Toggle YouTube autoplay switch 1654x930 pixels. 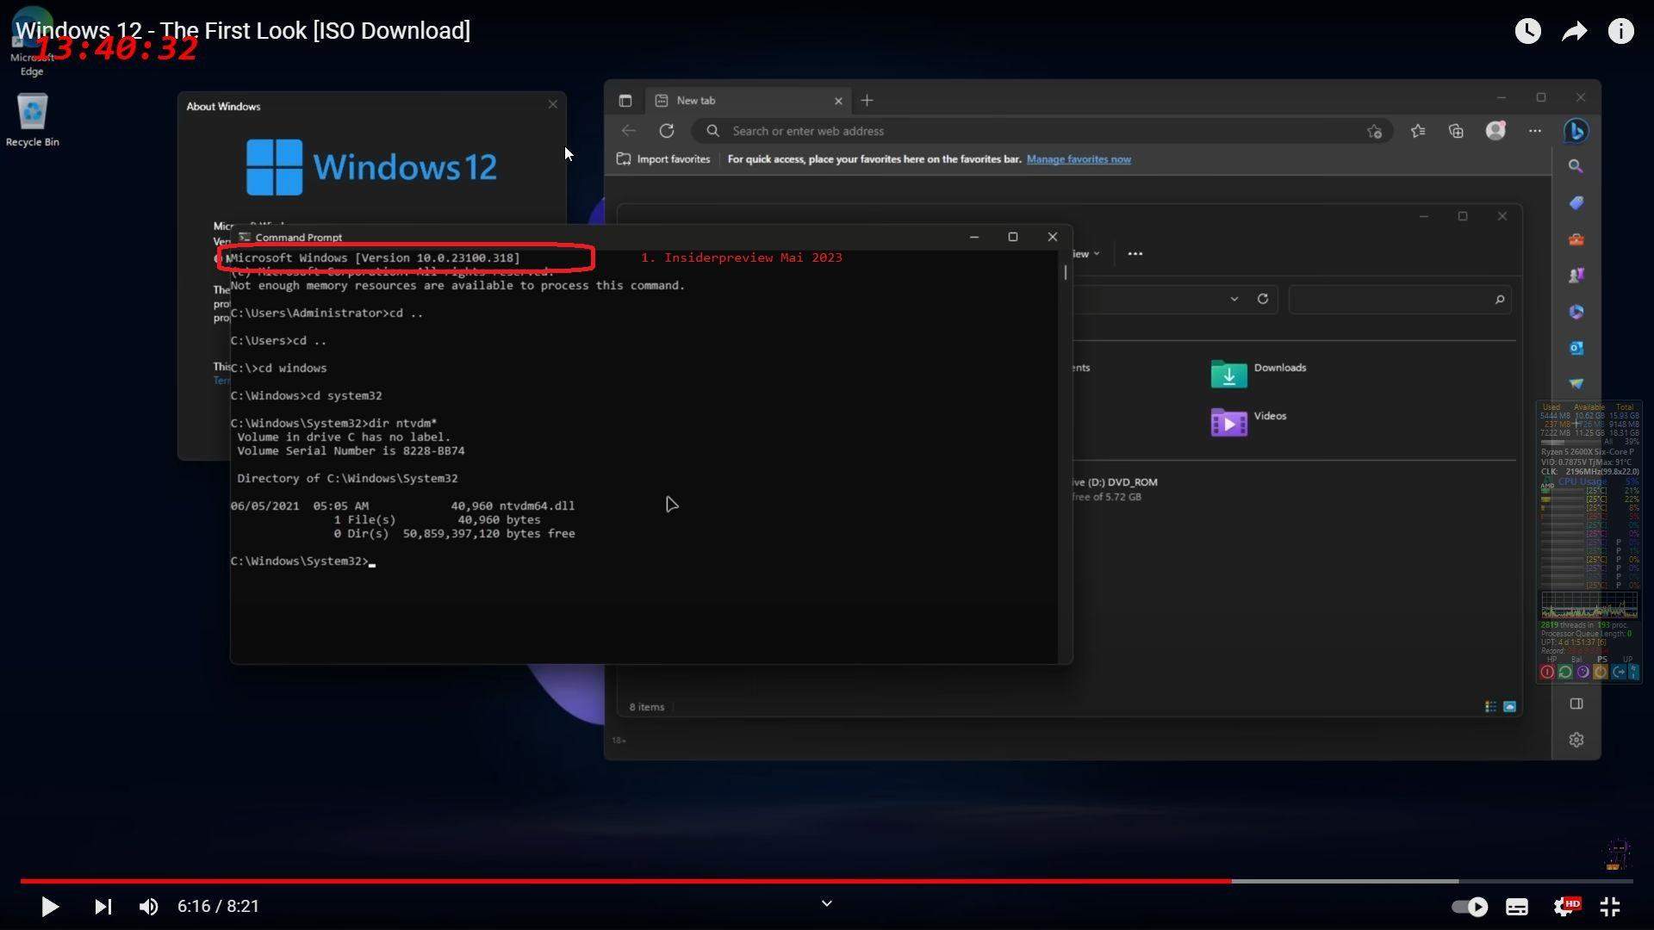(1470, 907)
